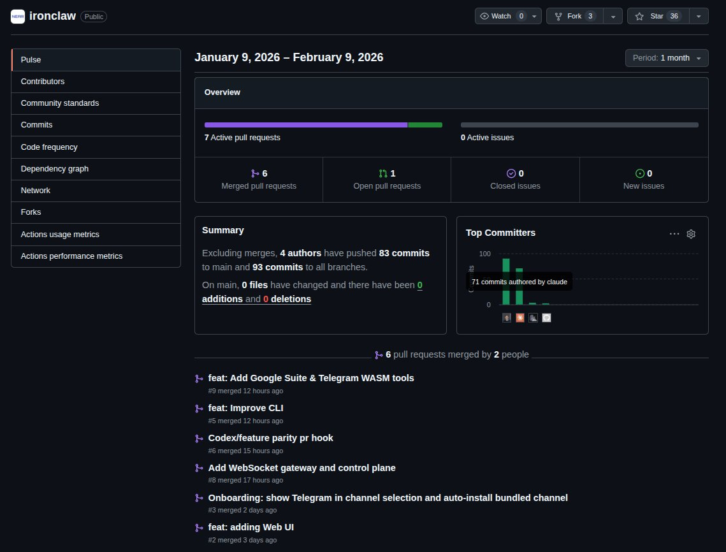Open Top Committers more options menu
726x552 pixels.
tap(674, 234)
